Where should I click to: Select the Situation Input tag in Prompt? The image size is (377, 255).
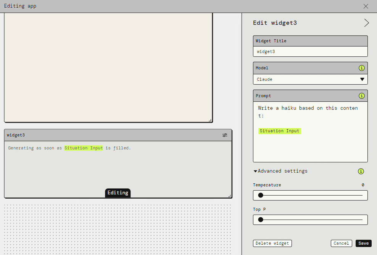279,131
